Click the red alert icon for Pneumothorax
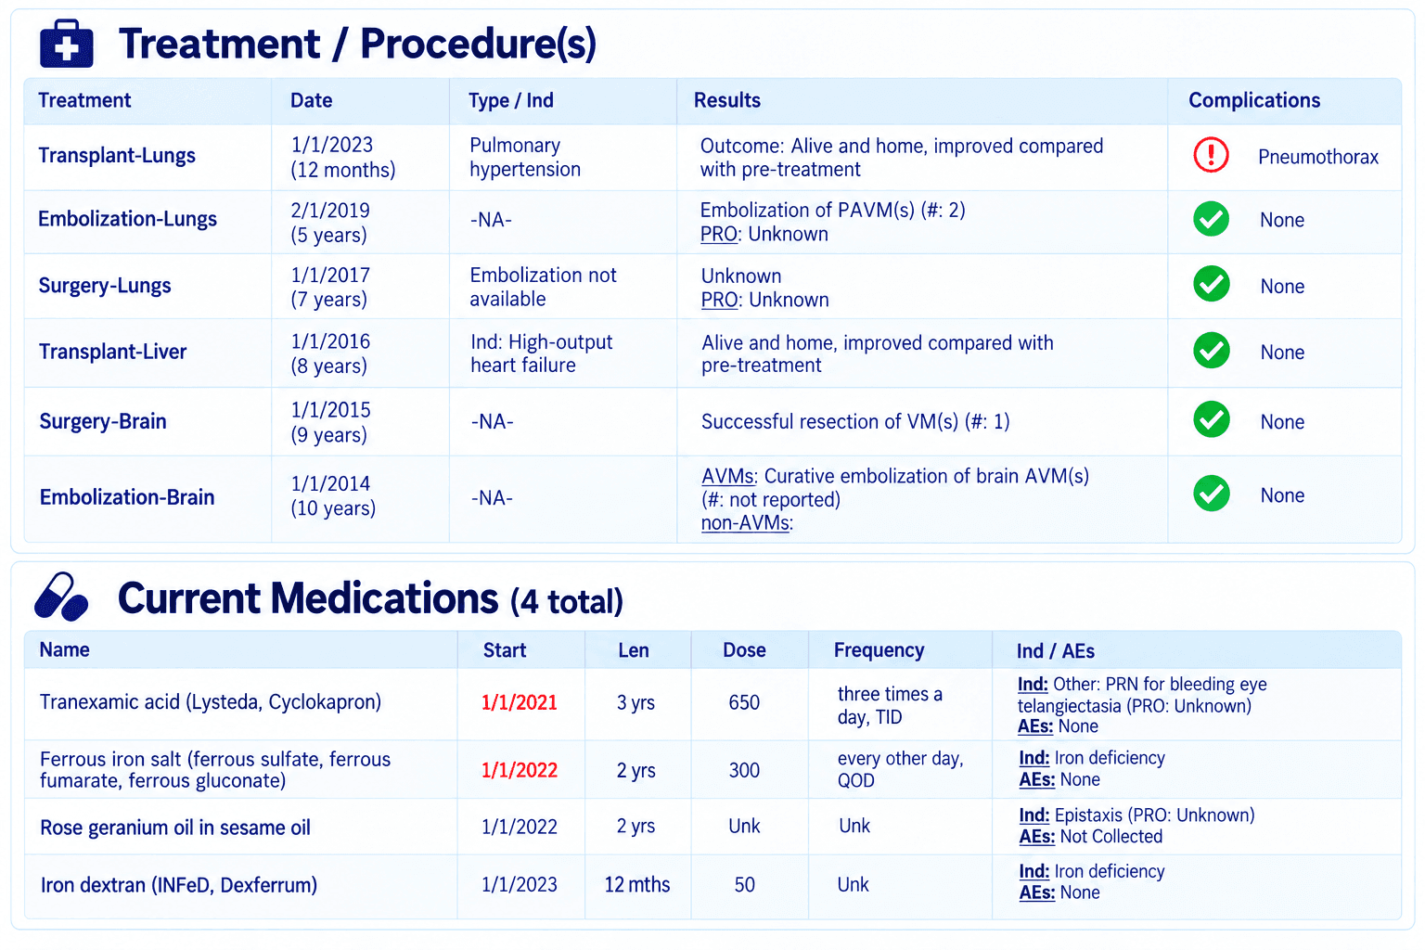Screen dimensions: 1425x950 (1211, 155)
